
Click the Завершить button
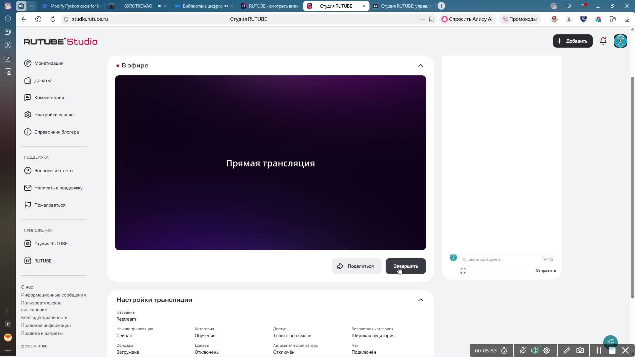[x=405, y=266]
